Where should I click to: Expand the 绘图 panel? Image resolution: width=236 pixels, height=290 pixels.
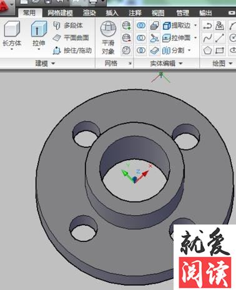(222, 63)
